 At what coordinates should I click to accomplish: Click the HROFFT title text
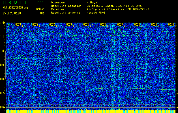[18, 2]
